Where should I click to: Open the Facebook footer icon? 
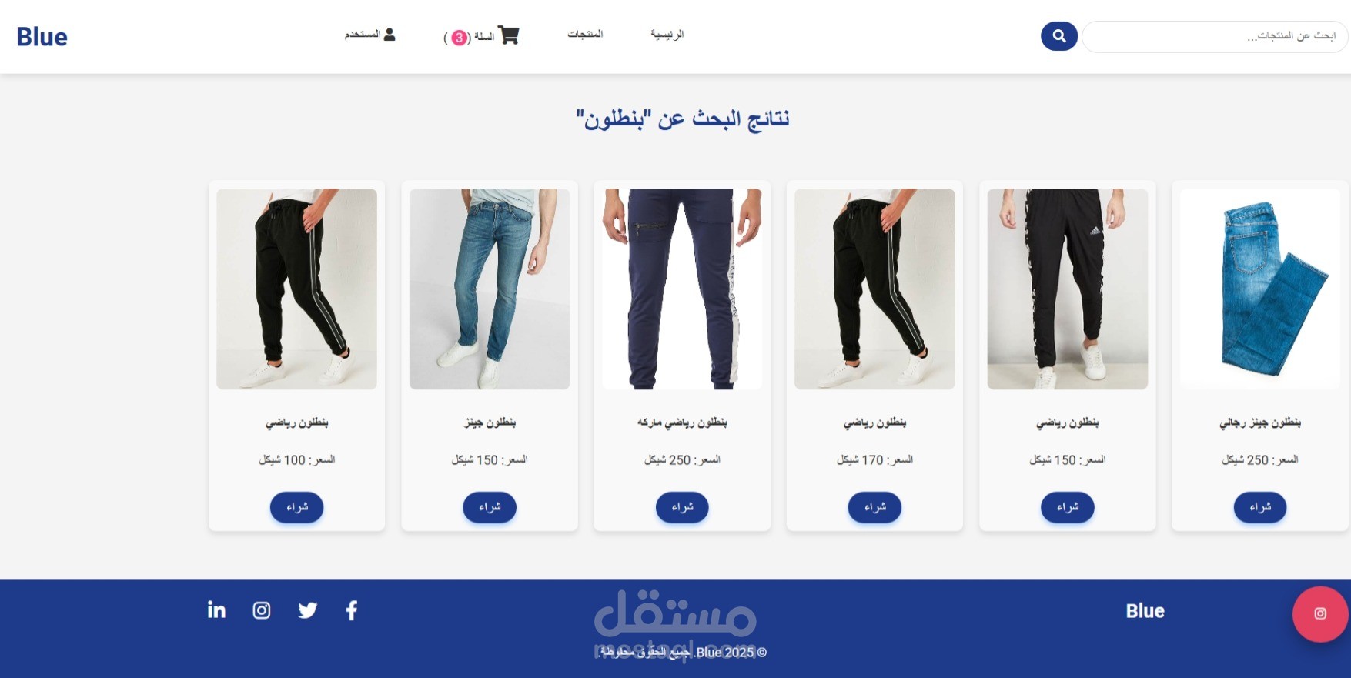[352, 610]
